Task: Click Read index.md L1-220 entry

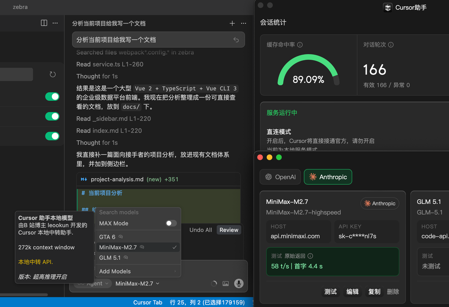Action: (x=109, y=131)
